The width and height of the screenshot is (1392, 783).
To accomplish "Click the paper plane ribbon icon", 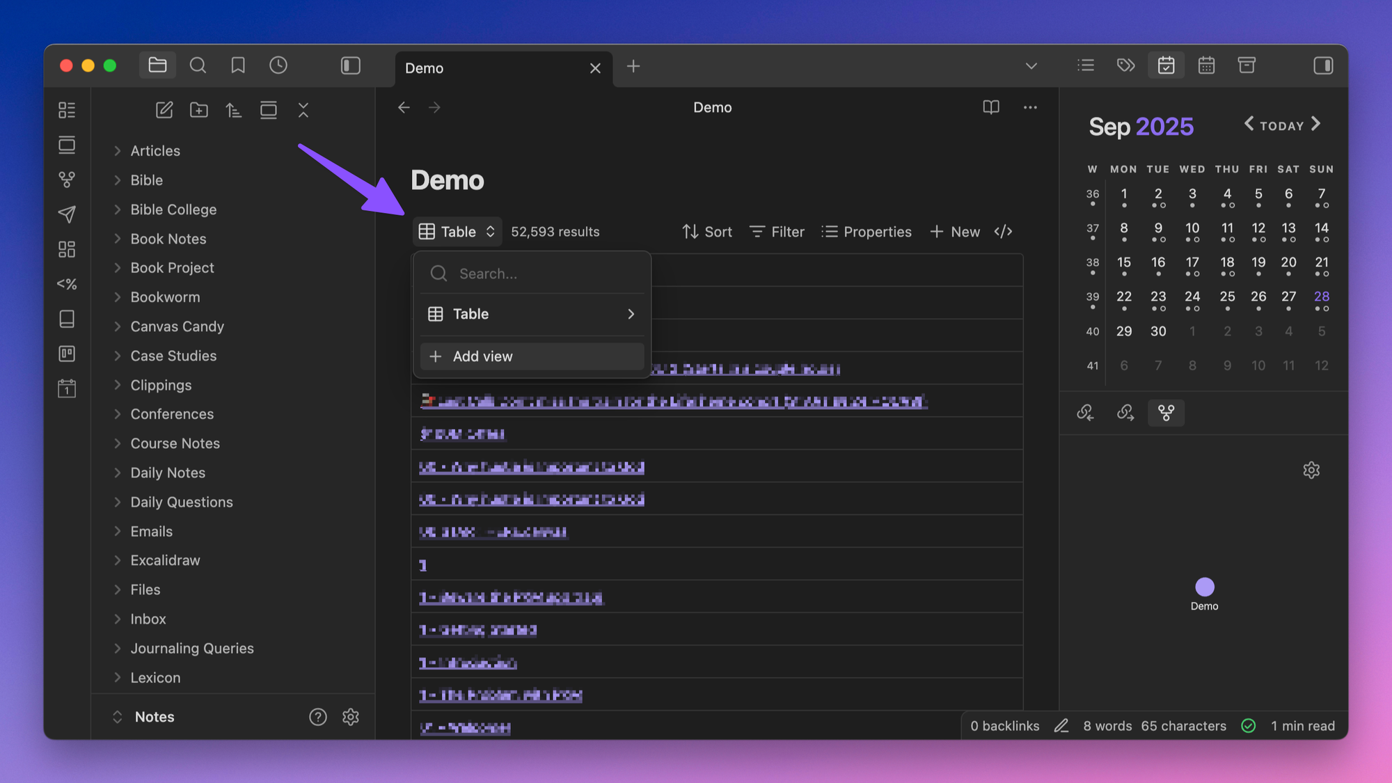I will [x=67, y=214].
